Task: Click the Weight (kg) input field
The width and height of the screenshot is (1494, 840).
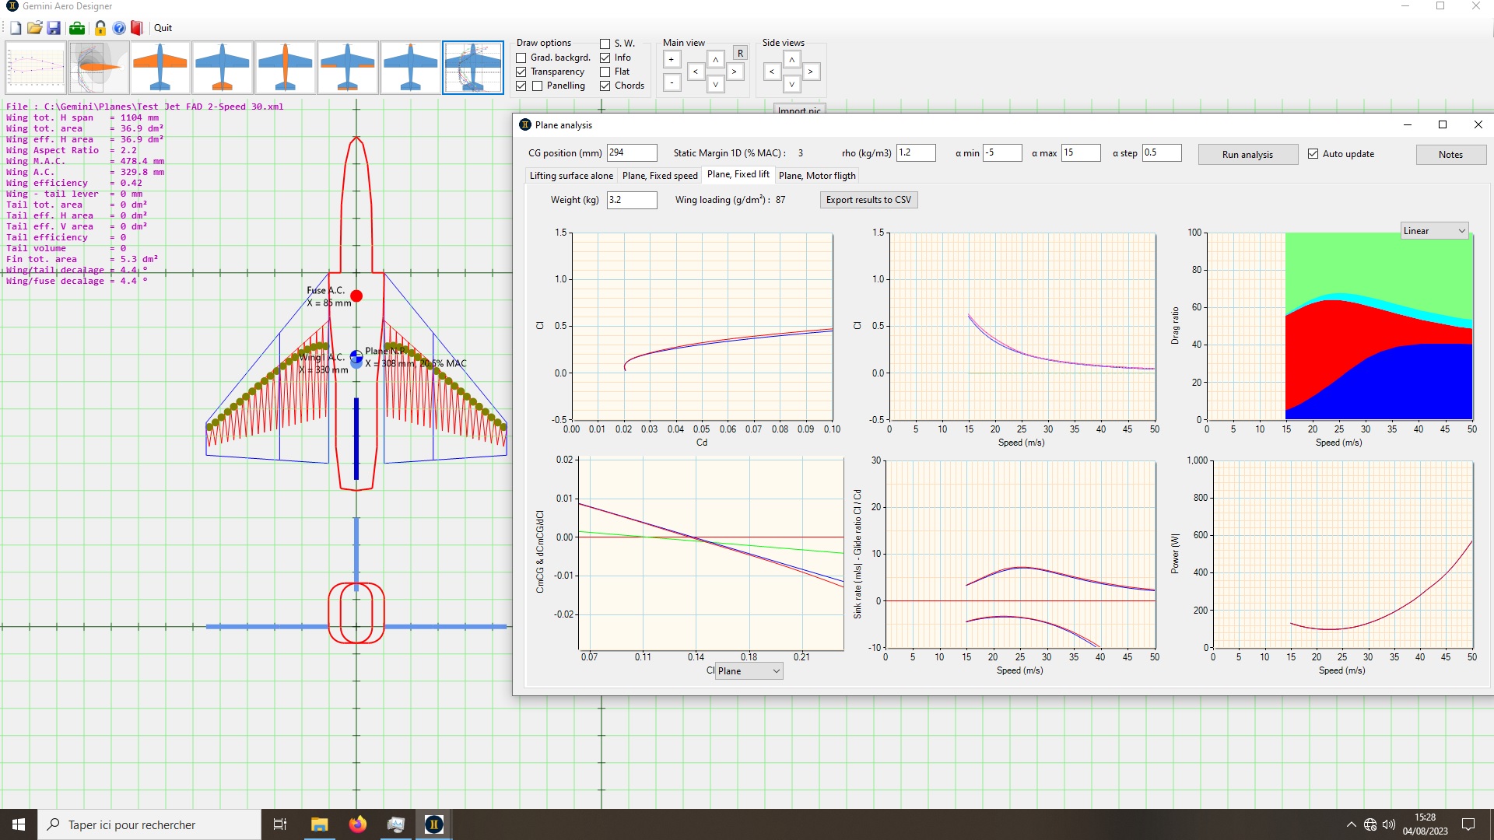Action: click(x=631, y=200)
